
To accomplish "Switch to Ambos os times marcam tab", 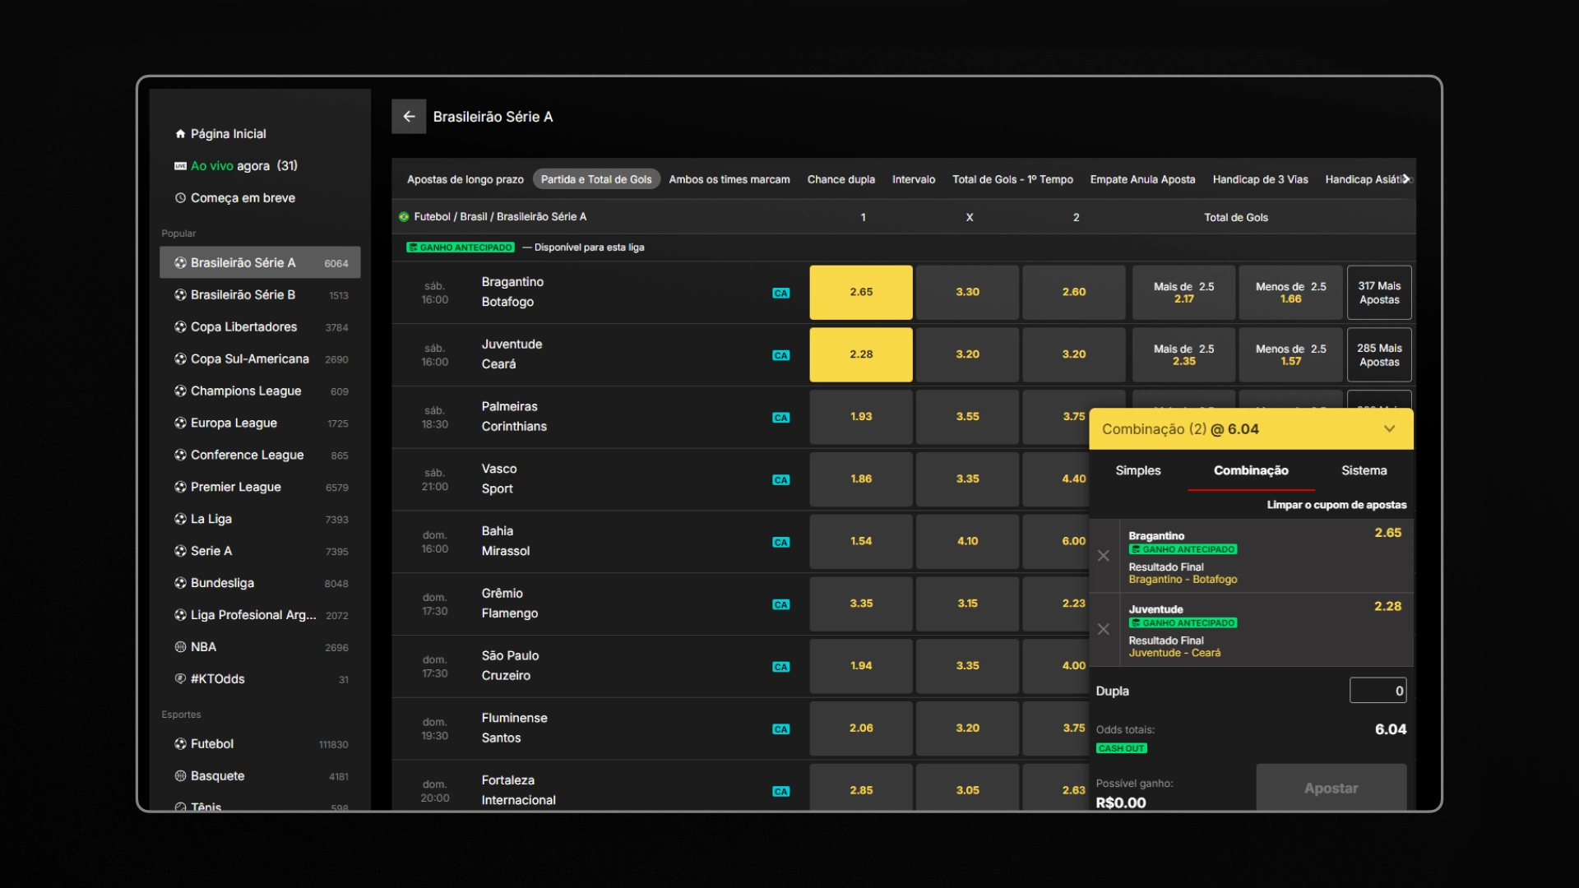I will coord(729,180).
